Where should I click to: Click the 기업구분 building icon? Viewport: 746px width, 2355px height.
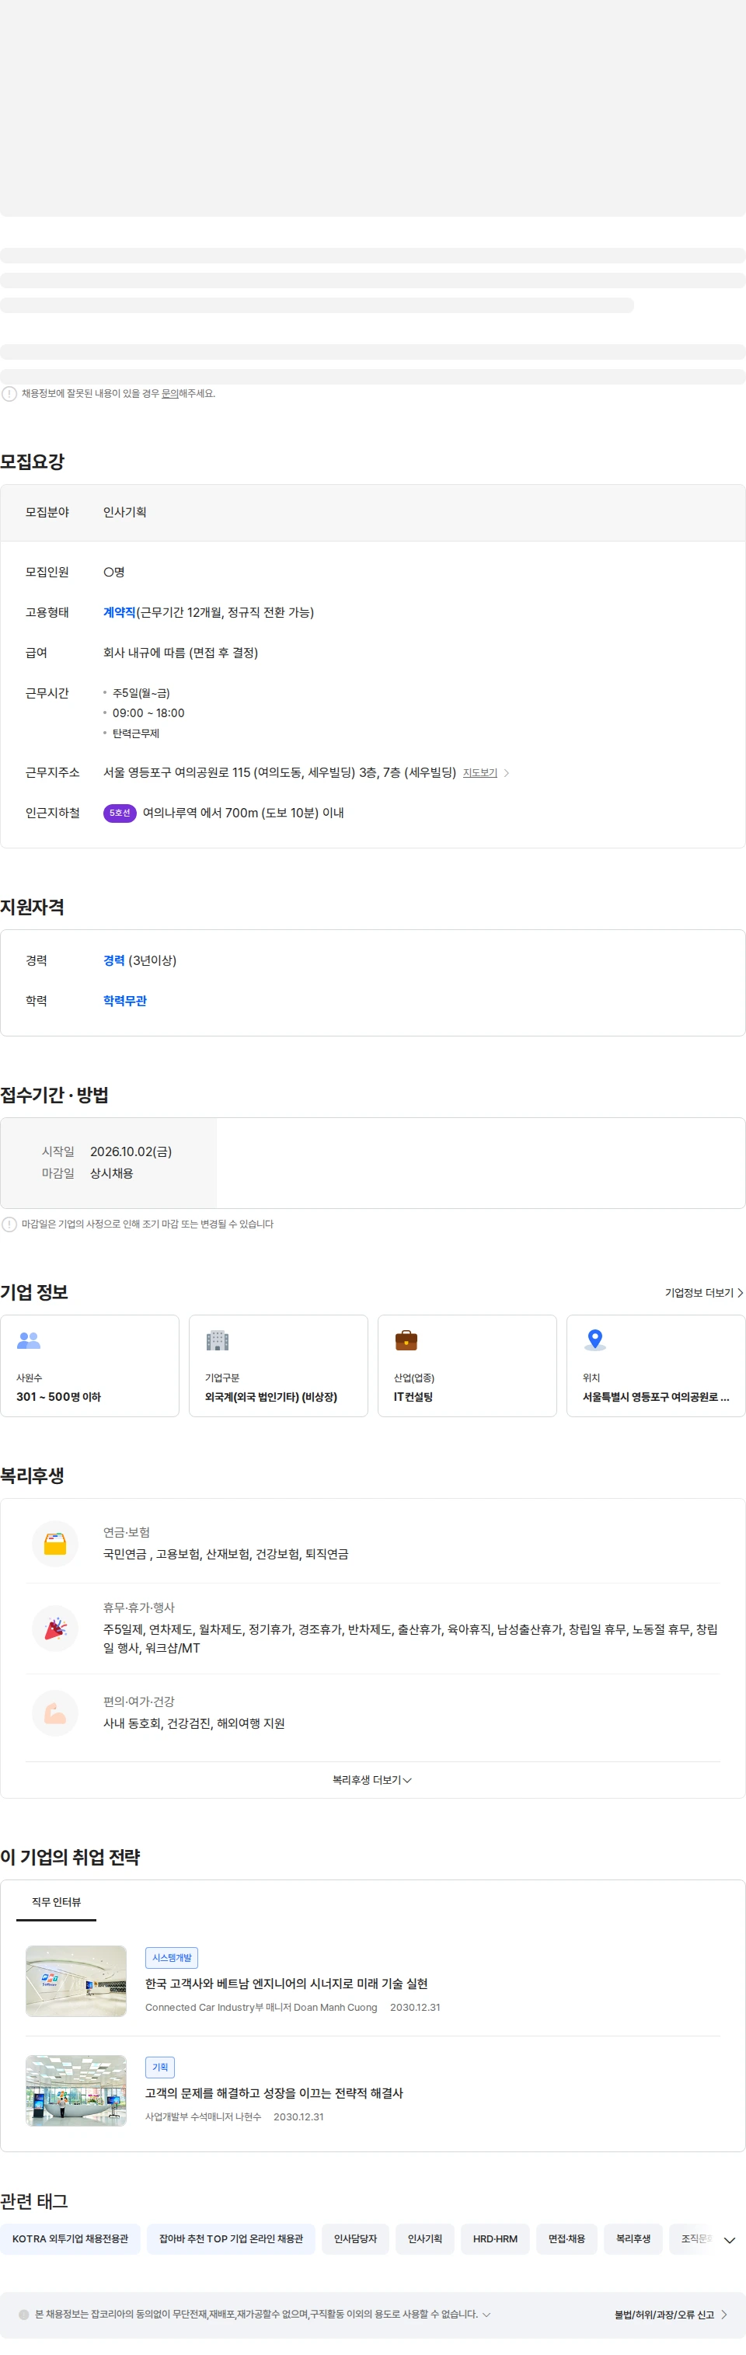(x=218, y=1340)
